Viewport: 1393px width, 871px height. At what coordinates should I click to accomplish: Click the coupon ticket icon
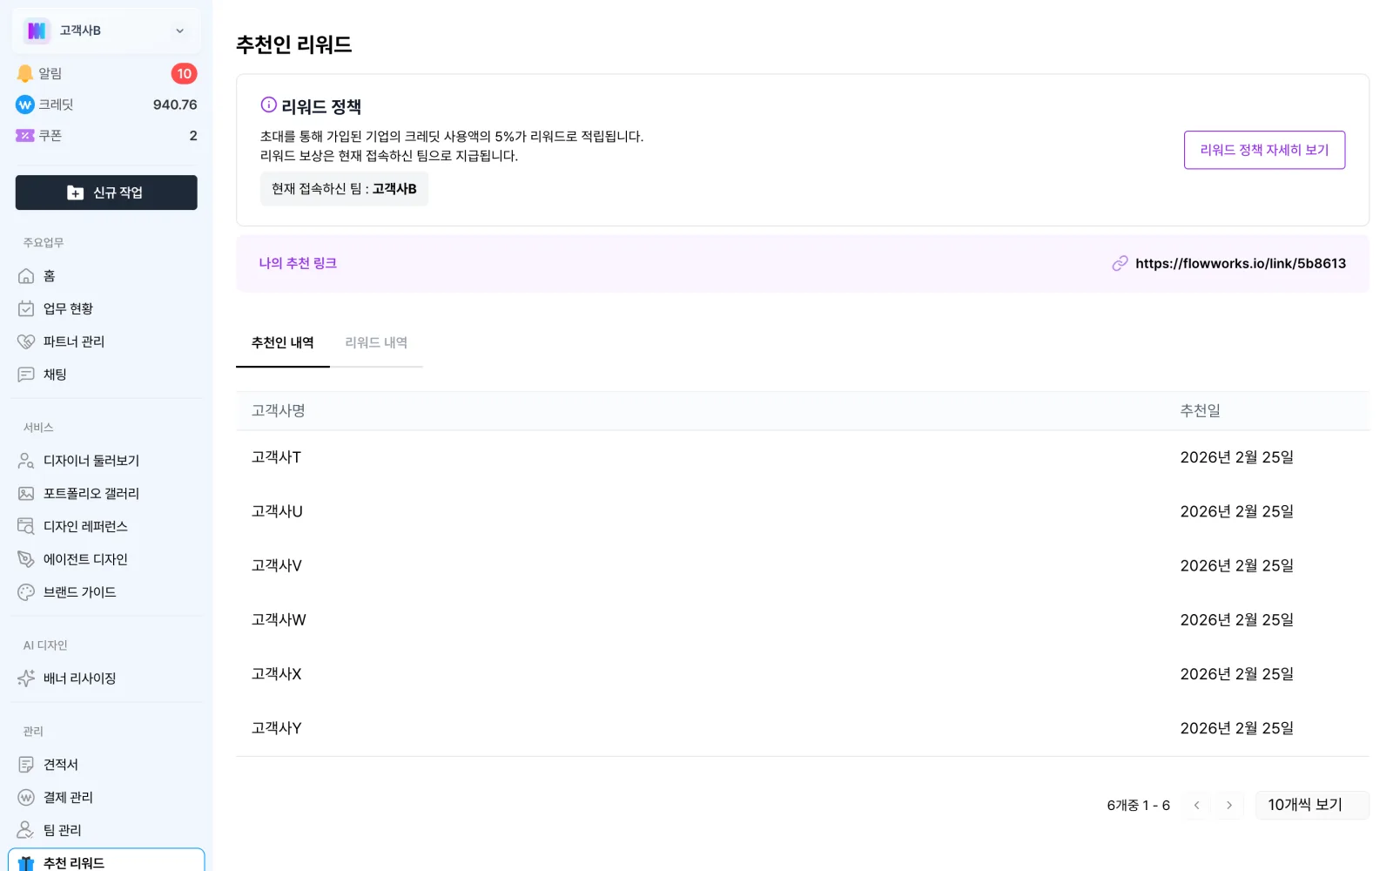pos(25,136)
